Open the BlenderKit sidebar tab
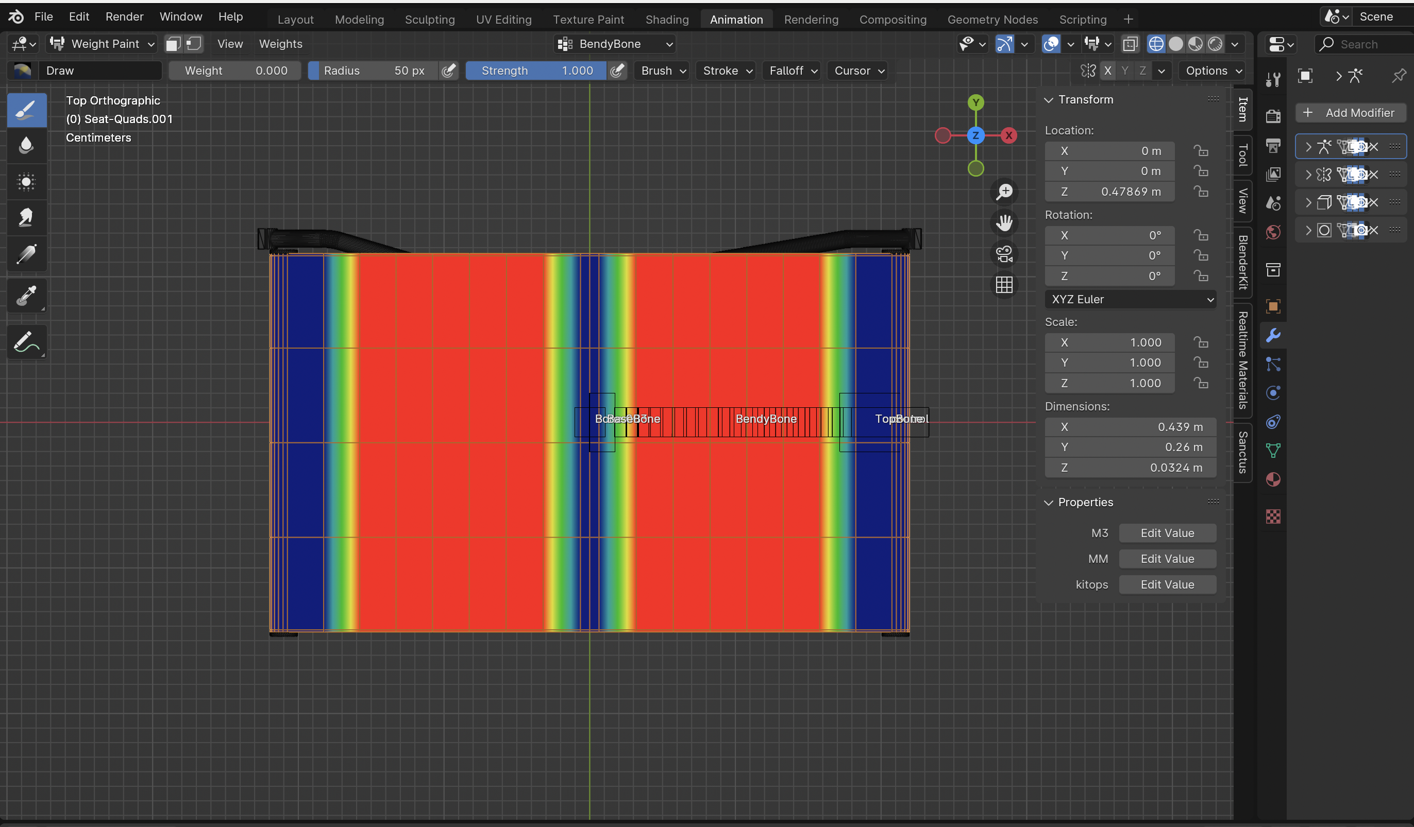This screenshot has height=827, width=1414. coord(1243,262)
